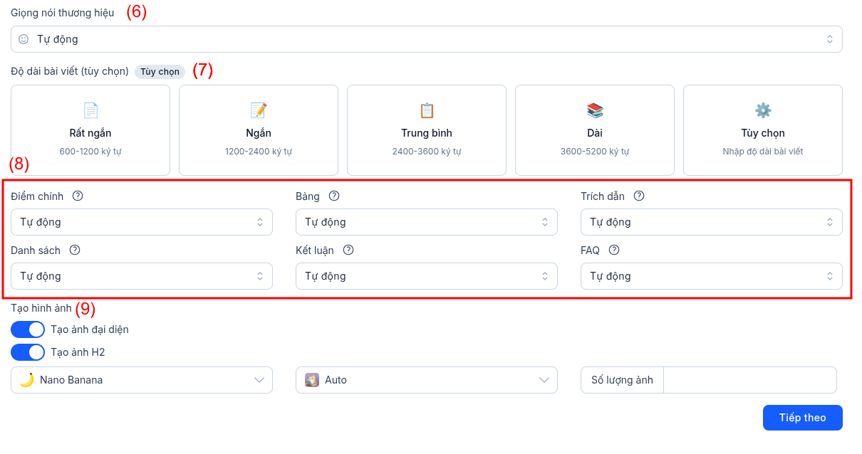
Task: Click the banana icon in model selector
Action: point(27,380)
